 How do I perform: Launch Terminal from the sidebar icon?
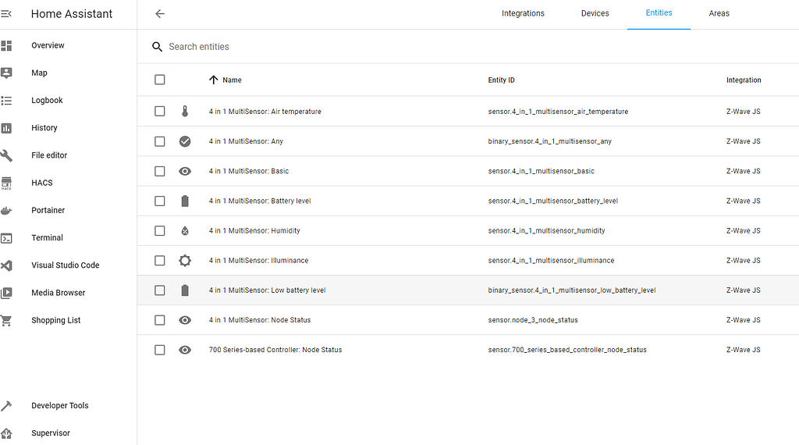tap(7, 238)
